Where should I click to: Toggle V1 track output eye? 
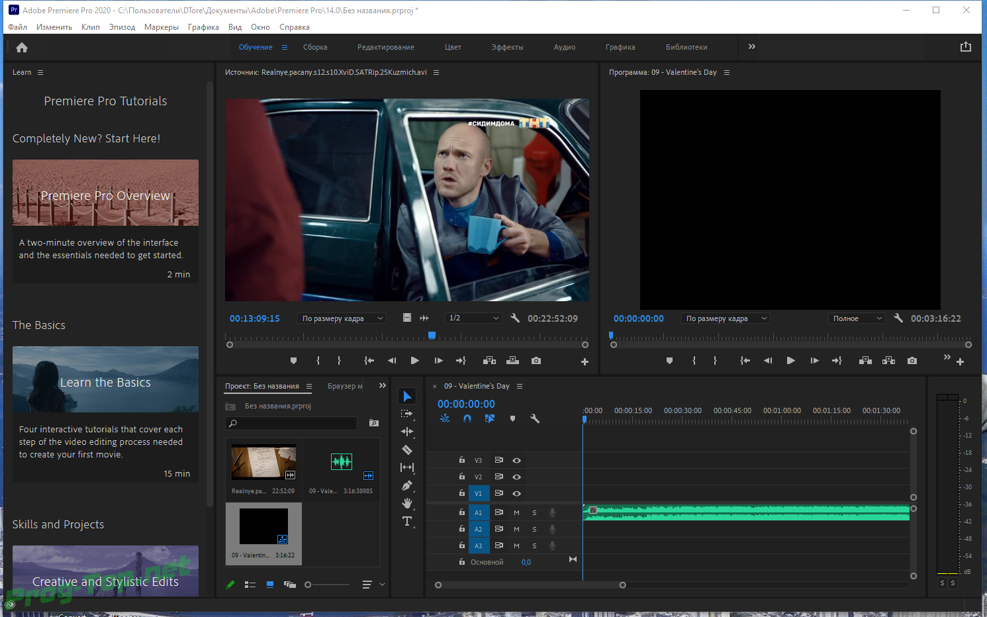(516, 493)
